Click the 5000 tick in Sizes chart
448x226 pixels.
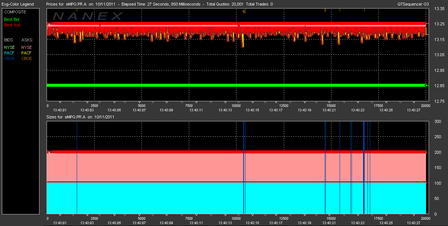(x=142, y=219)
